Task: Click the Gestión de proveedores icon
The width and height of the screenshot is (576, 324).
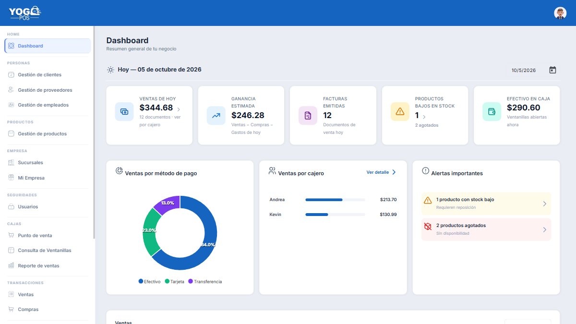Action: (x=11, y=90)
